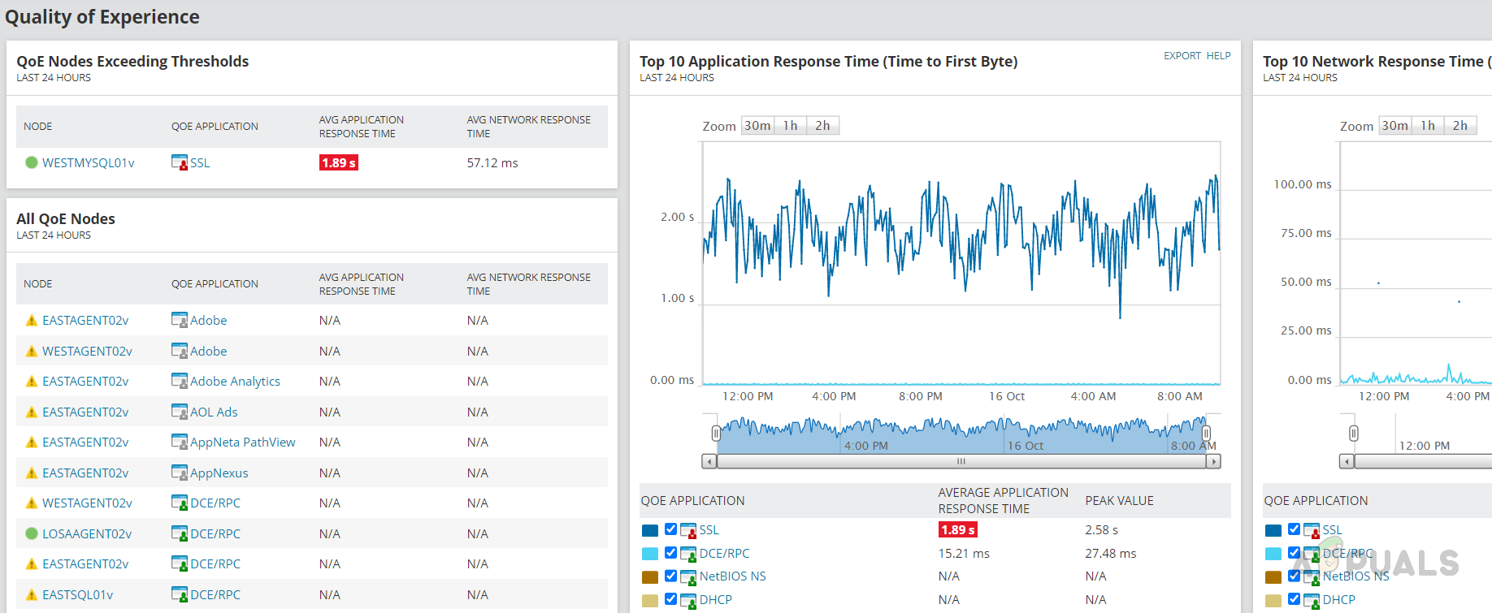
Task: Toggle DHCP checkbox in Application Response legend
Action: click(x=670, y=599)
